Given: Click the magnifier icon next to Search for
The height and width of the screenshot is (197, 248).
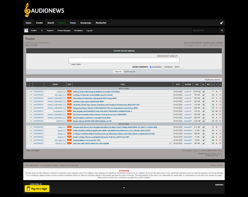Looking at the screenshot, I should coord(222,30).
